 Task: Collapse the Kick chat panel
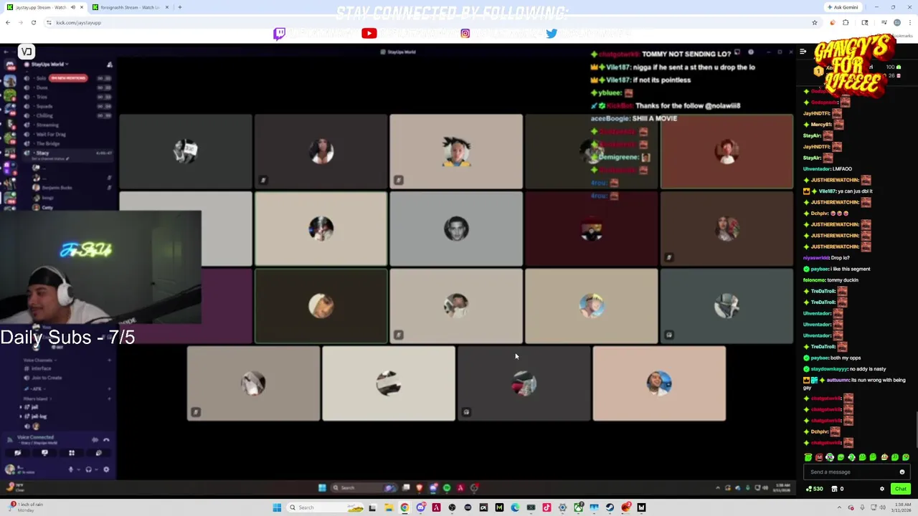click(803, 52)
